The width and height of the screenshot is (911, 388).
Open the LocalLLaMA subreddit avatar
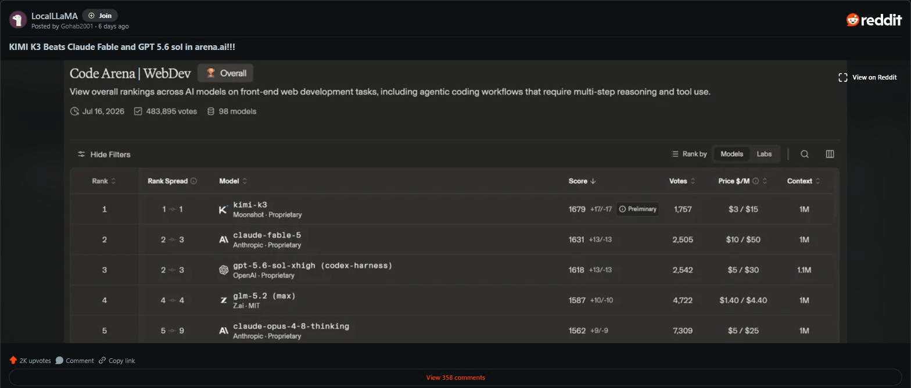18,20
